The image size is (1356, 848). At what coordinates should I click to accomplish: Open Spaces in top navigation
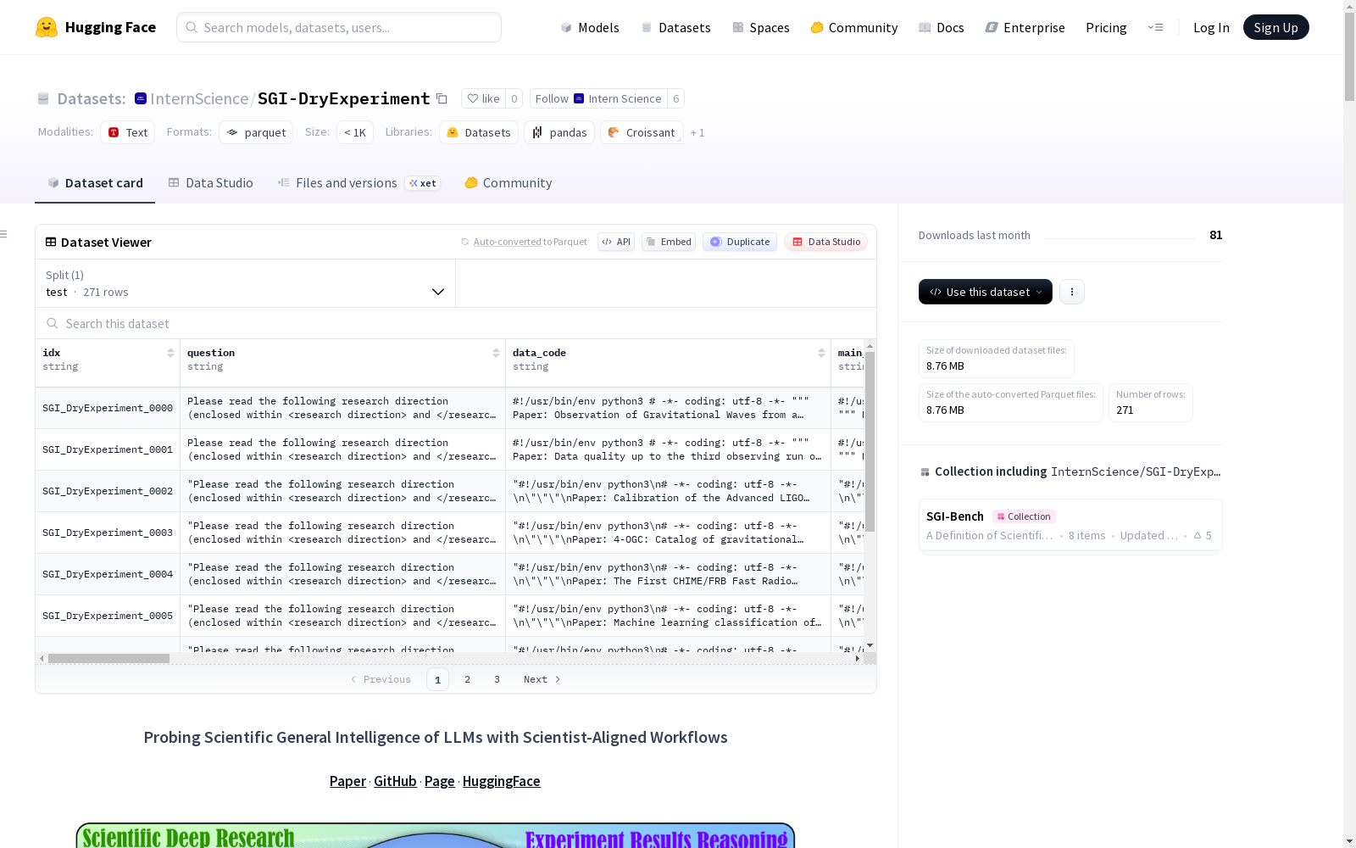point(761,27)
